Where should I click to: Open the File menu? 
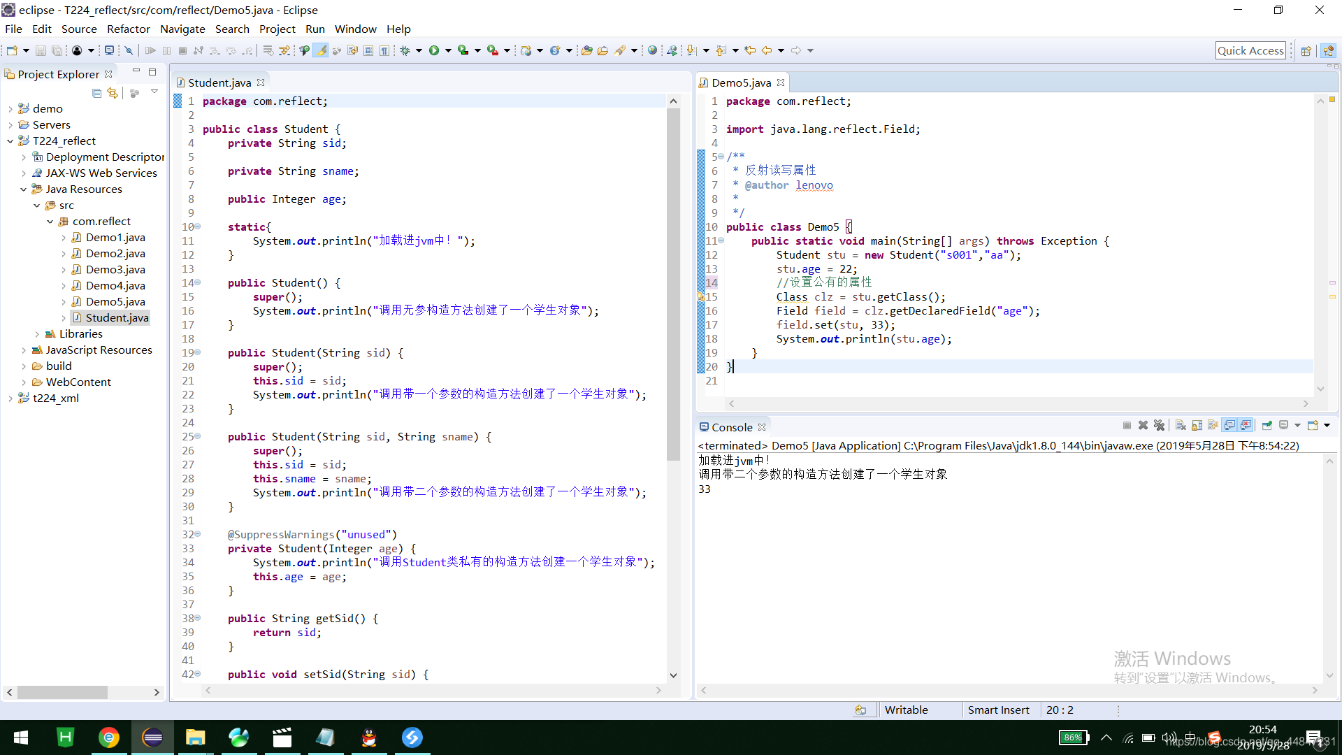coord(13,29)
